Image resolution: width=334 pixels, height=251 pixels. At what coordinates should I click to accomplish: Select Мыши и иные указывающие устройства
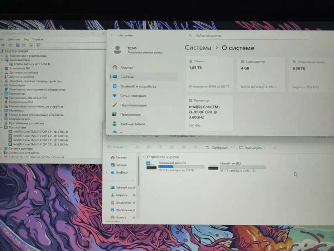pos(36,115)
